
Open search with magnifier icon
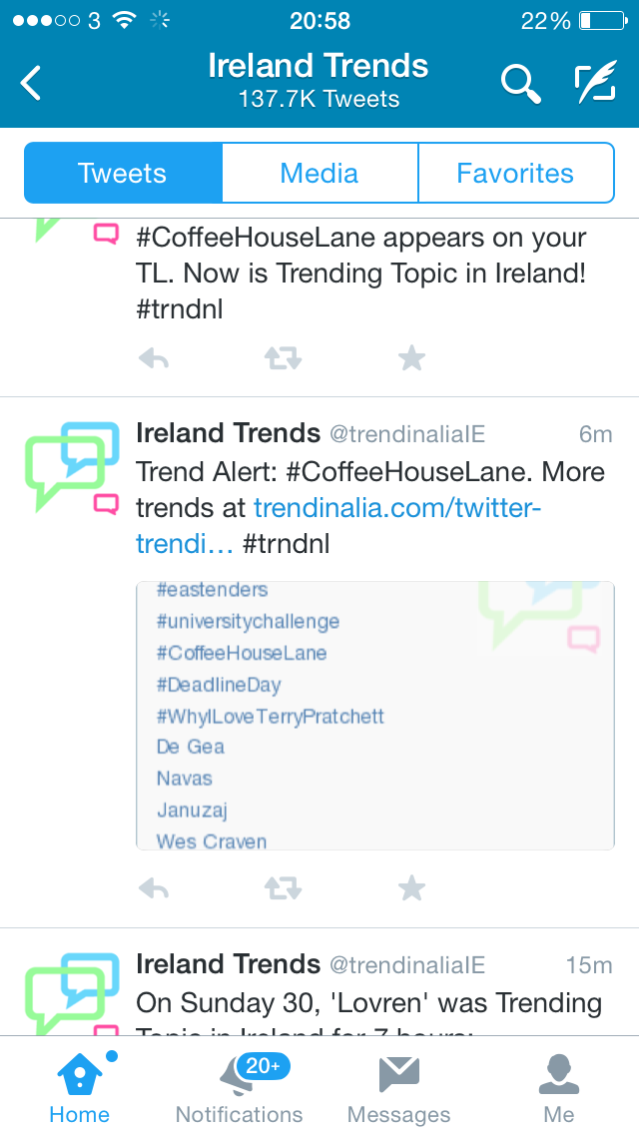[519, 84]
